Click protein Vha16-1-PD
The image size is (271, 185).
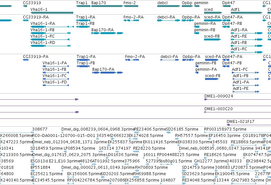(x=55, y=82)
